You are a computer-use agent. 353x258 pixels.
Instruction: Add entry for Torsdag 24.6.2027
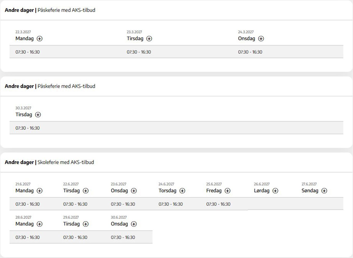[182, 191]
